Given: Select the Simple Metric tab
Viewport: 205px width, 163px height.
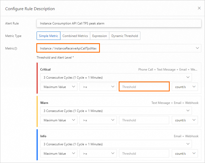Looking at the screenshot, I should point(48,36).
